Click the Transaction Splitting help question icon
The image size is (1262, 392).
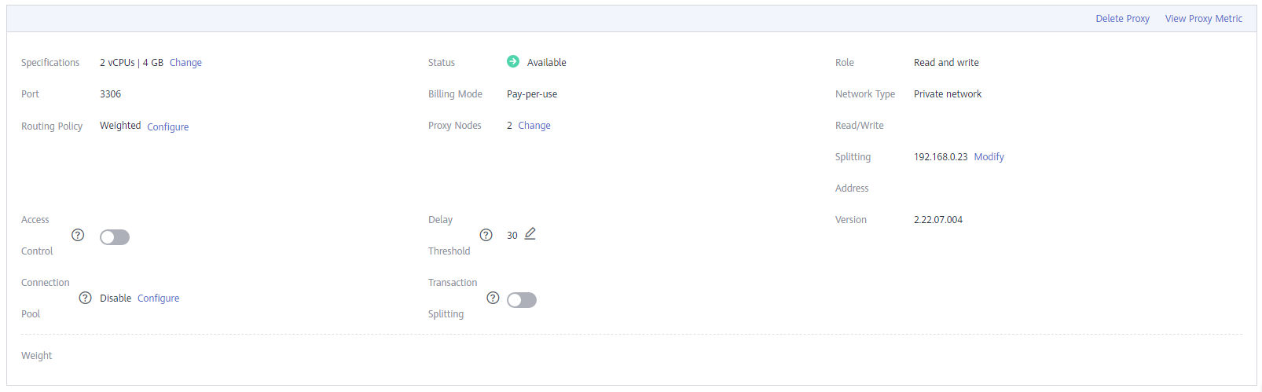click(493, 298)
